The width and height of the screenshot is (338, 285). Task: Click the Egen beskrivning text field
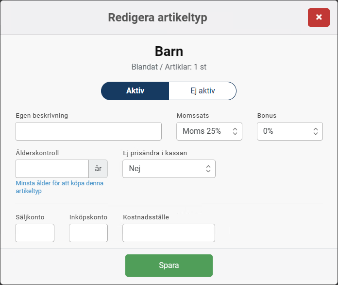(88, 131)
